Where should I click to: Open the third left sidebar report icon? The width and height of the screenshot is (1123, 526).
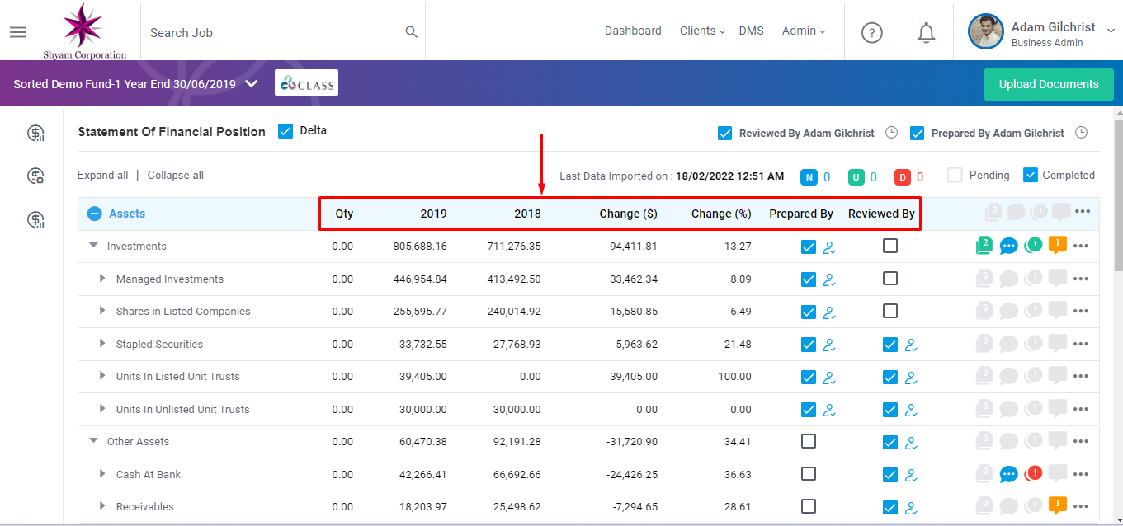(35, 219)
